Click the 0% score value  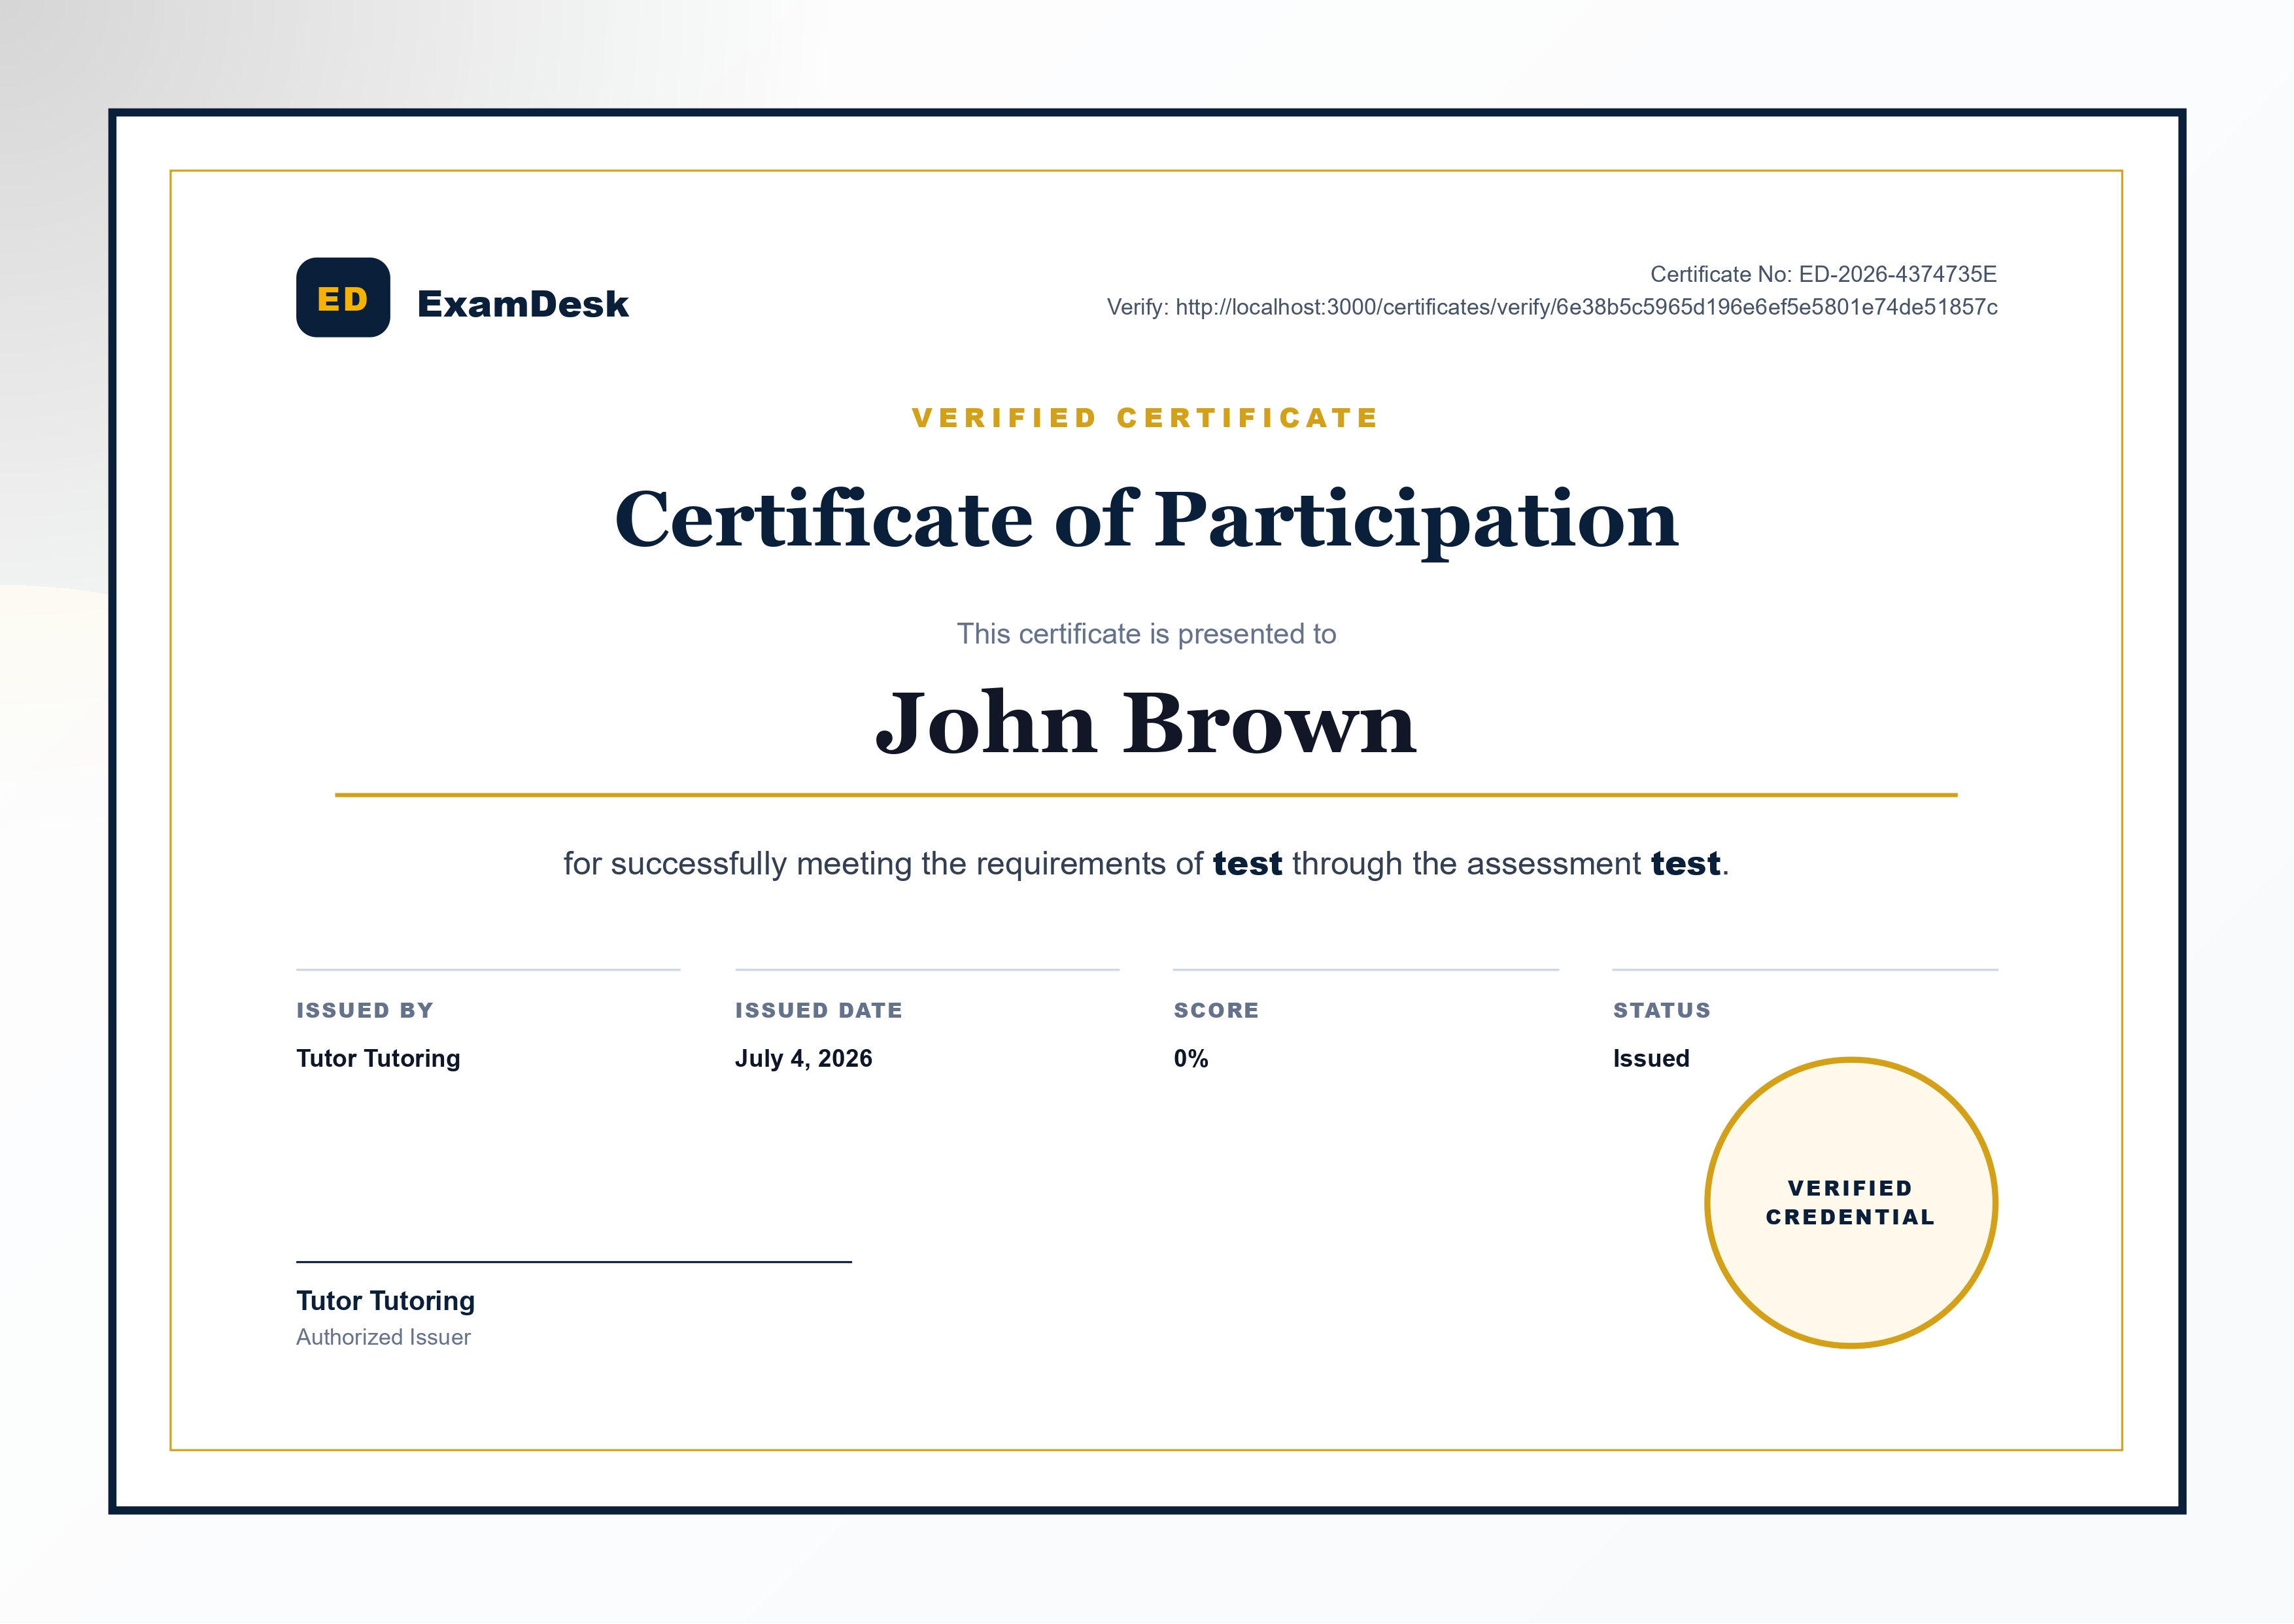pos(1190,1058)
